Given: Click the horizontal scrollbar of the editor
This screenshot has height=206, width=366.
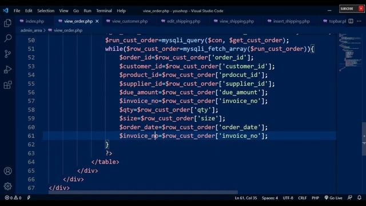Looking at the screenshot, I should [x=143, y=192].
